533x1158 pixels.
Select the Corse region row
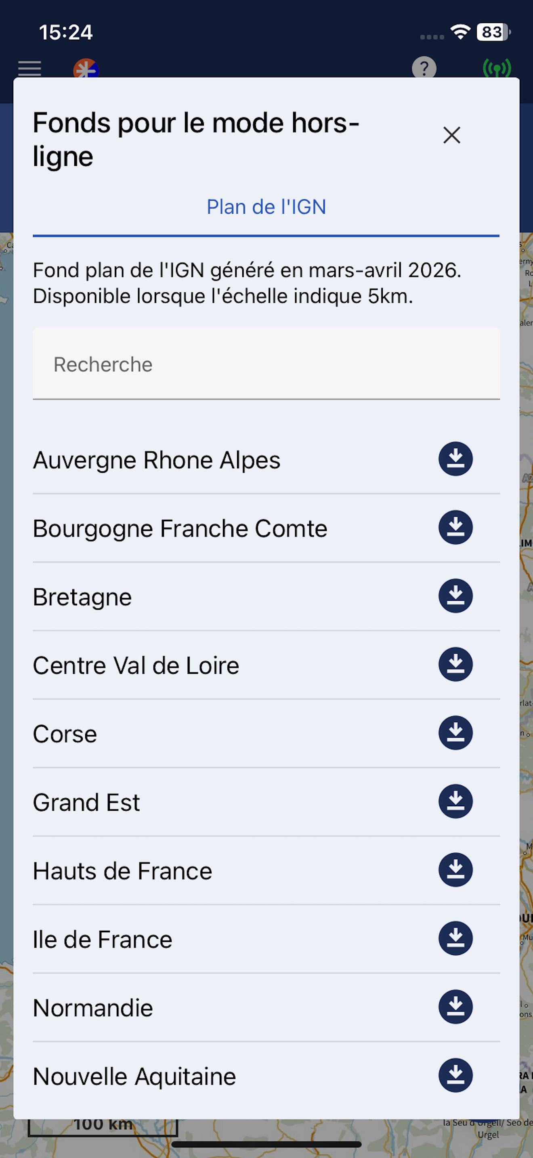coord(266,734)
